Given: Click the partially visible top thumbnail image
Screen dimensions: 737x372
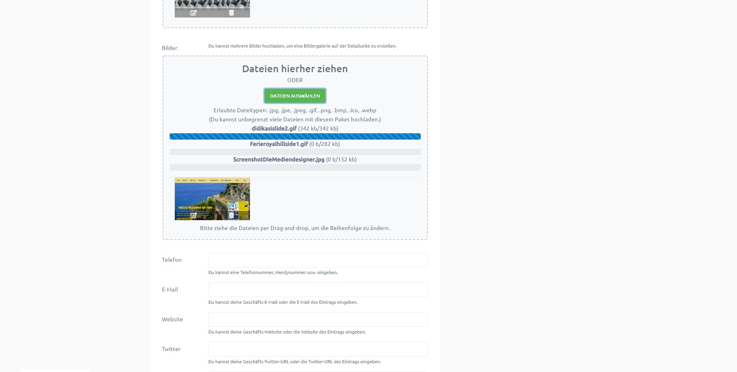Looking at the screenshot, I should coord(212,4).
